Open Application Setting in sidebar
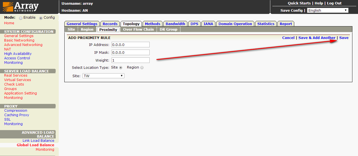 (20, 93)
